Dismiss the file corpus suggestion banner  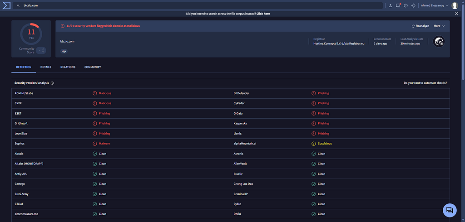click(x=456, y=14)
